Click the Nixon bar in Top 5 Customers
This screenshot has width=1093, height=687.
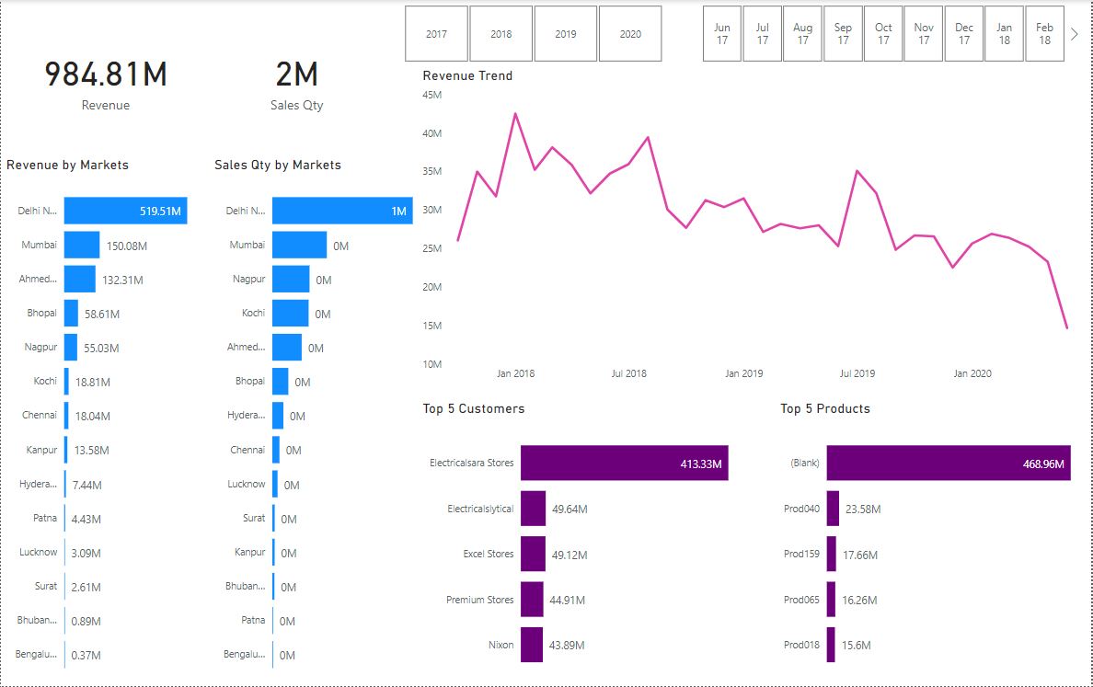(x=531, y=645)
